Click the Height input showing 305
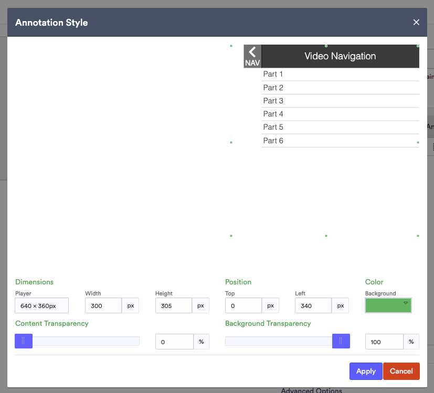434x393 pixels. pyautogui.click(x=173, y=305)
